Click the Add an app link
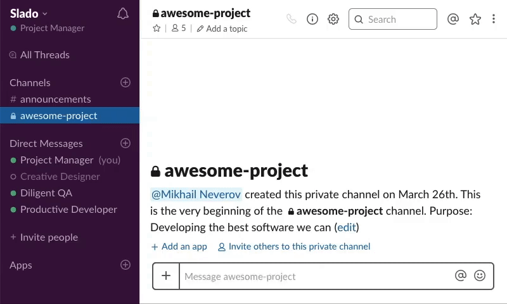 tap(179, 246)
